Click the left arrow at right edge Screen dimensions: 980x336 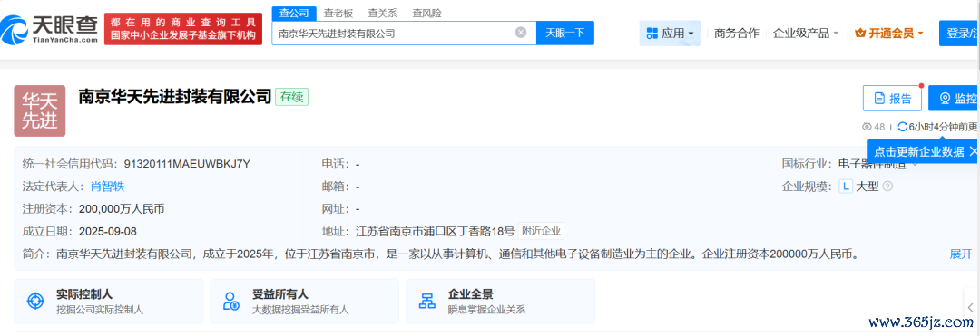(x=971, y=307)
